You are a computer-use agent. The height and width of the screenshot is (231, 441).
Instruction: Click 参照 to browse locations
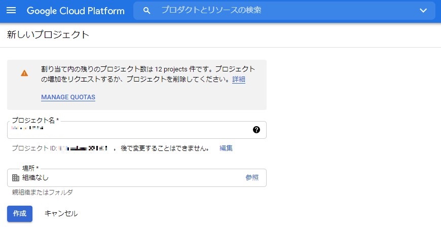point(252,177)
